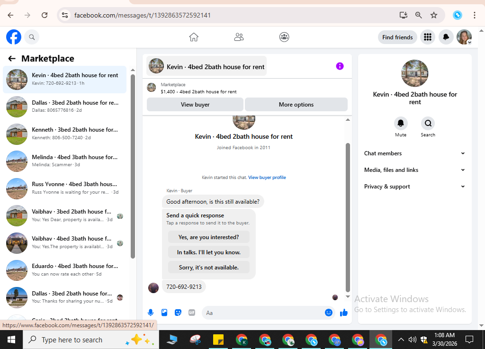This screenshot has height=349, width=485.
Task: Click the More options button
Action: coord(296,105)
